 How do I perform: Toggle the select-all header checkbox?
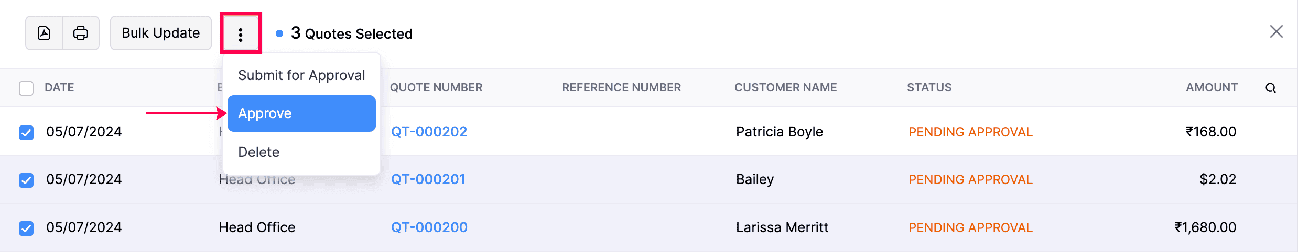pyautogui.click(x=26, y=88)
